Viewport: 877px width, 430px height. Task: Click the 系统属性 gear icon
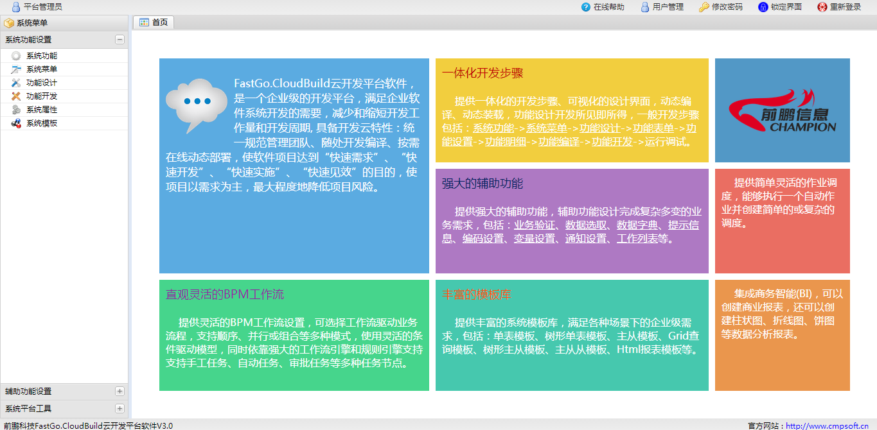point(16,110)
